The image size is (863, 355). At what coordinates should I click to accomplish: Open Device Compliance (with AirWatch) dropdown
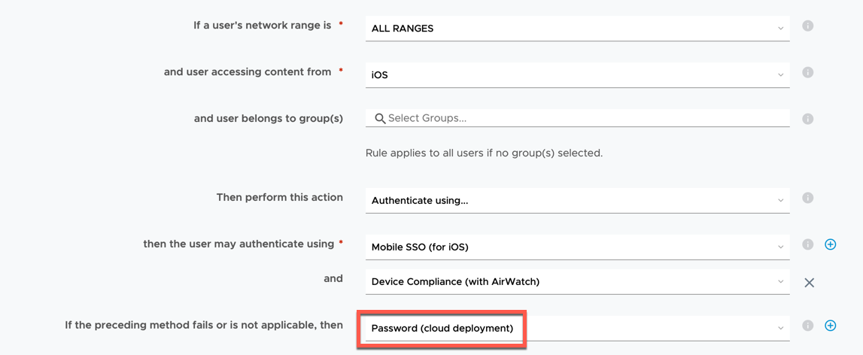click(576, 282)
